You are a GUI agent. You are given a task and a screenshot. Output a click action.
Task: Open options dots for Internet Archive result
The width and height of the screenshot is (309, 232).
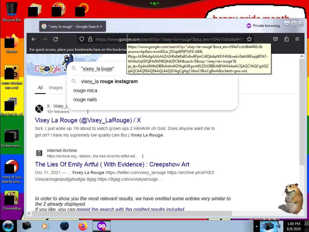coord(143,156)
